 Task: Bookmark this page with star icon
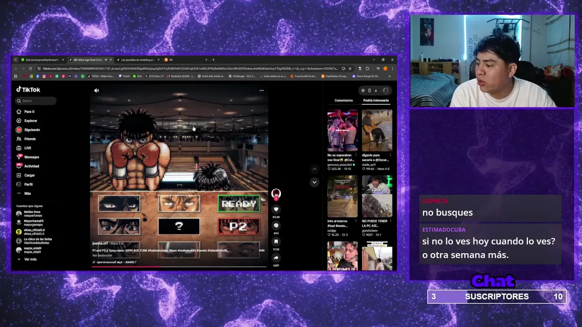coord(350,69)
